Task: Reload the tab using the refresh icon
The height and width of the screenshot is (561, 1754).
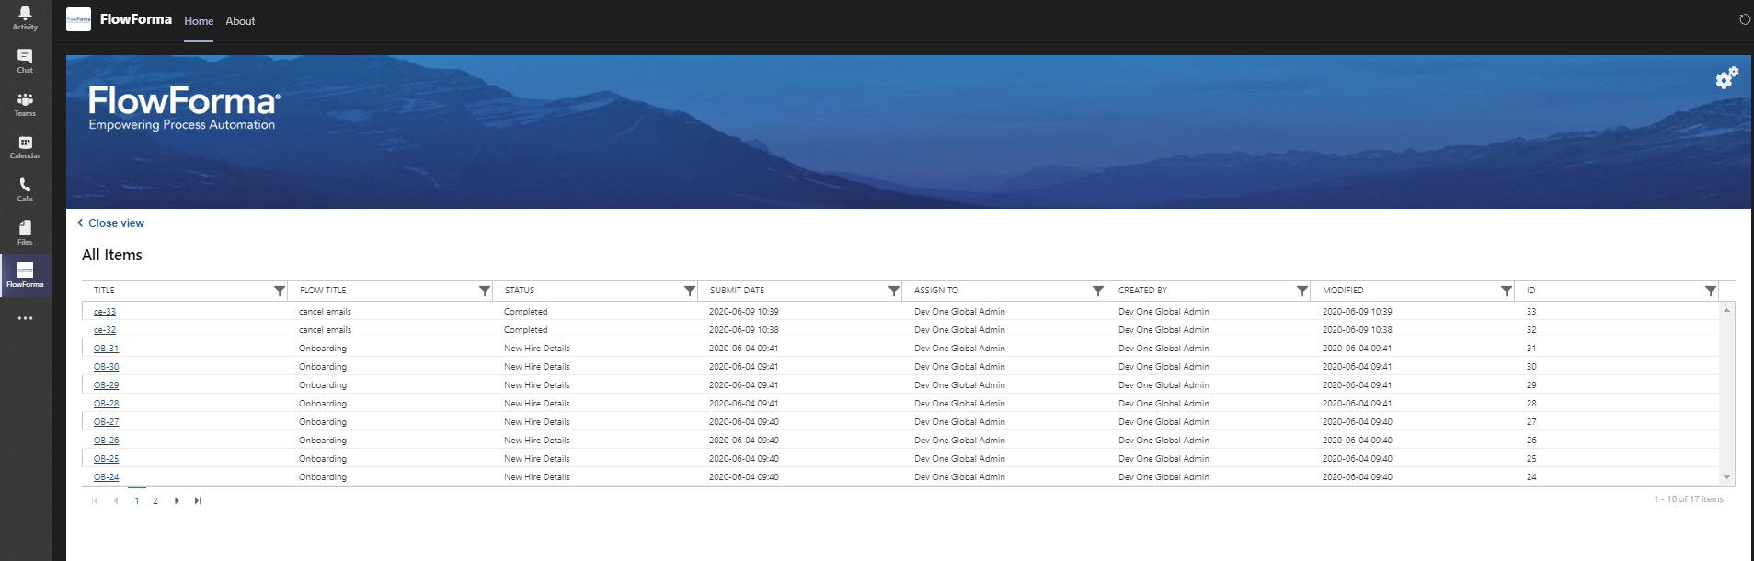Action: (1744, 19)
